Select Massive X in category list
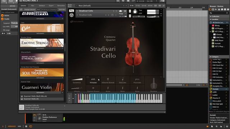 pyautogui.click(x=216, y=98)
